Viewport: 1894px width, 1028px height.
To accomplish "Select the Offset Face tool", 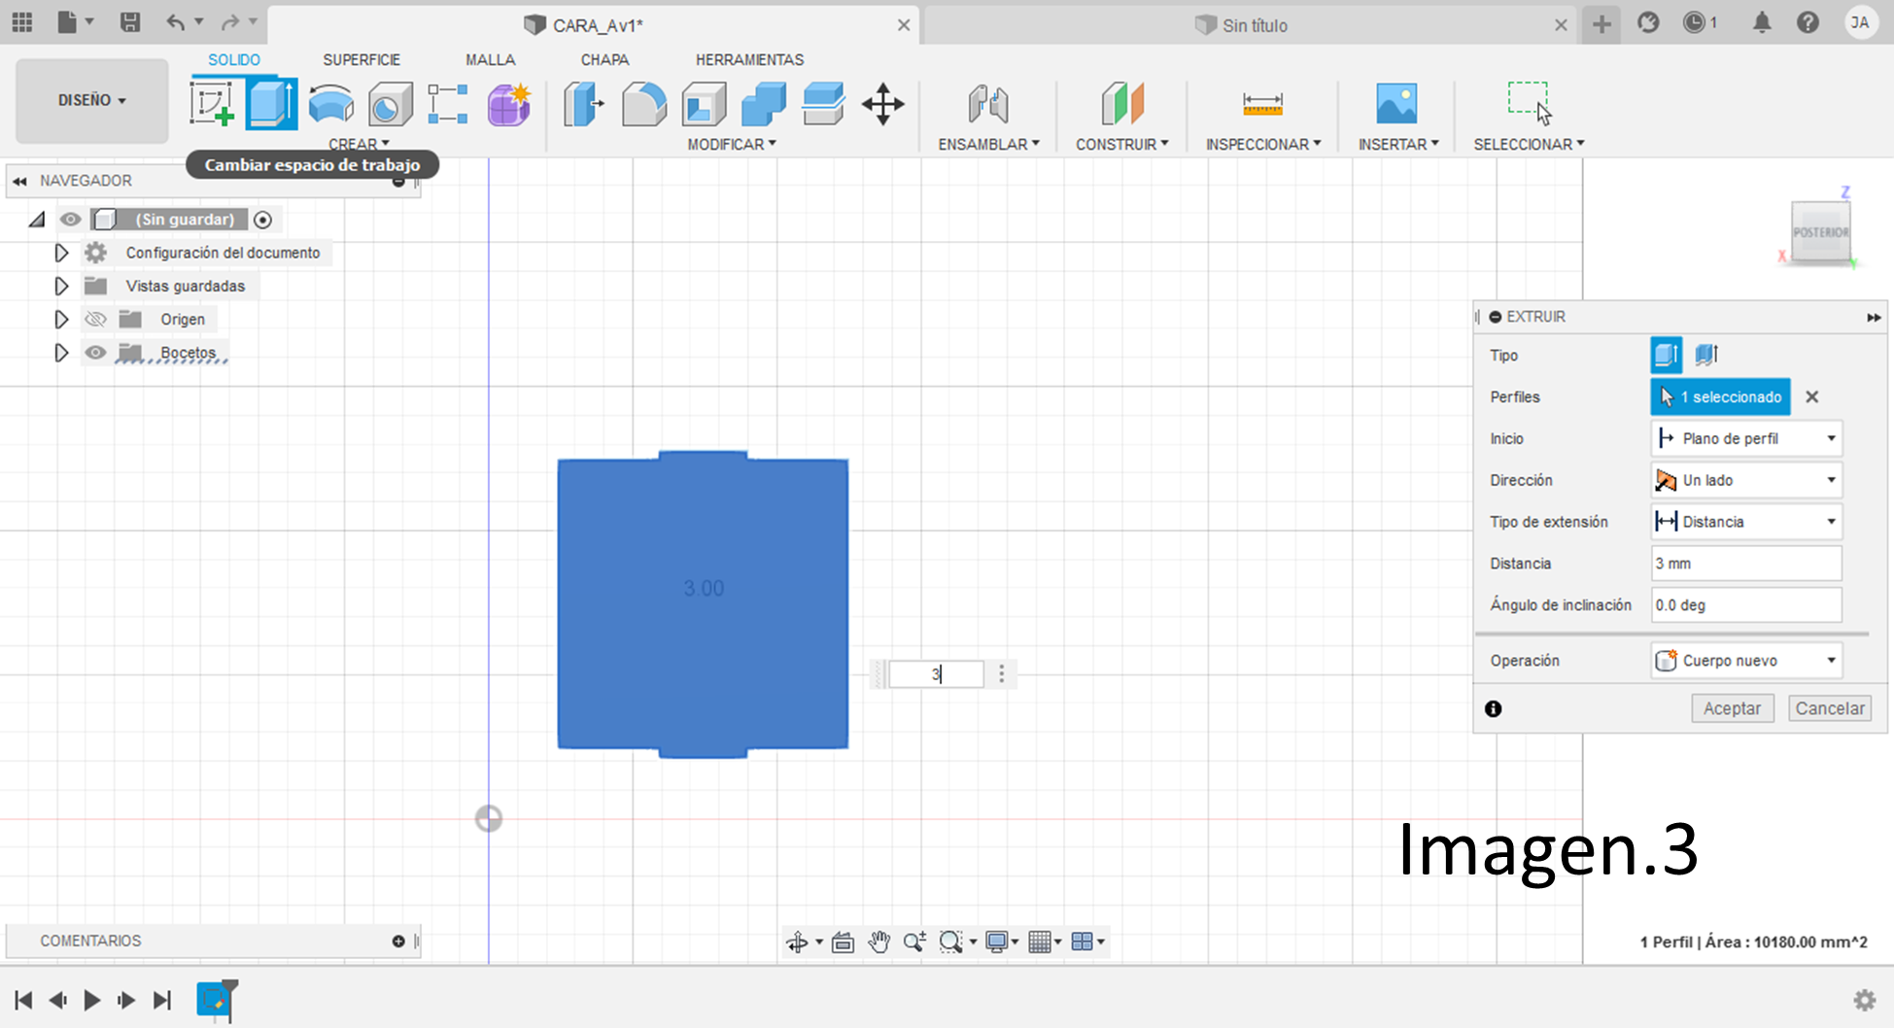I will pos(824,104).
